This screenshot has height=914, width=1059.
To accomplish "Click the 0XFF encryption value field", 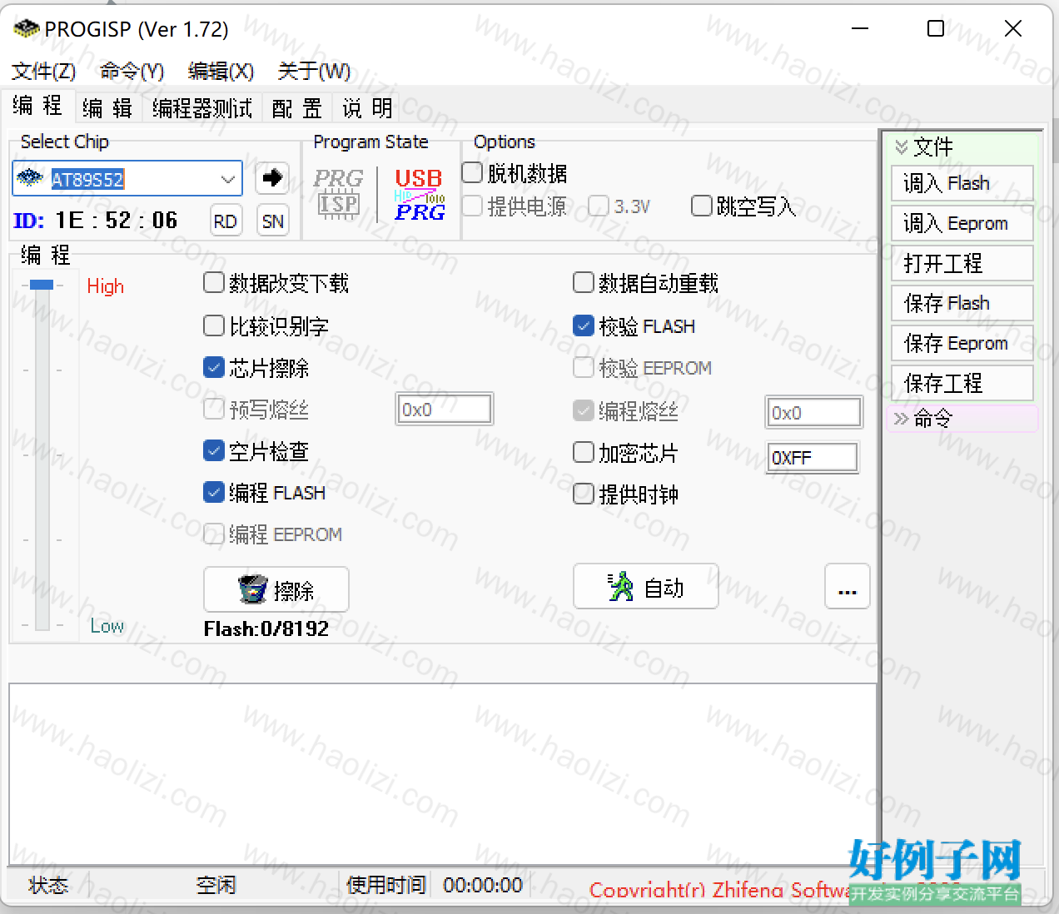I will tap(812, 457).
